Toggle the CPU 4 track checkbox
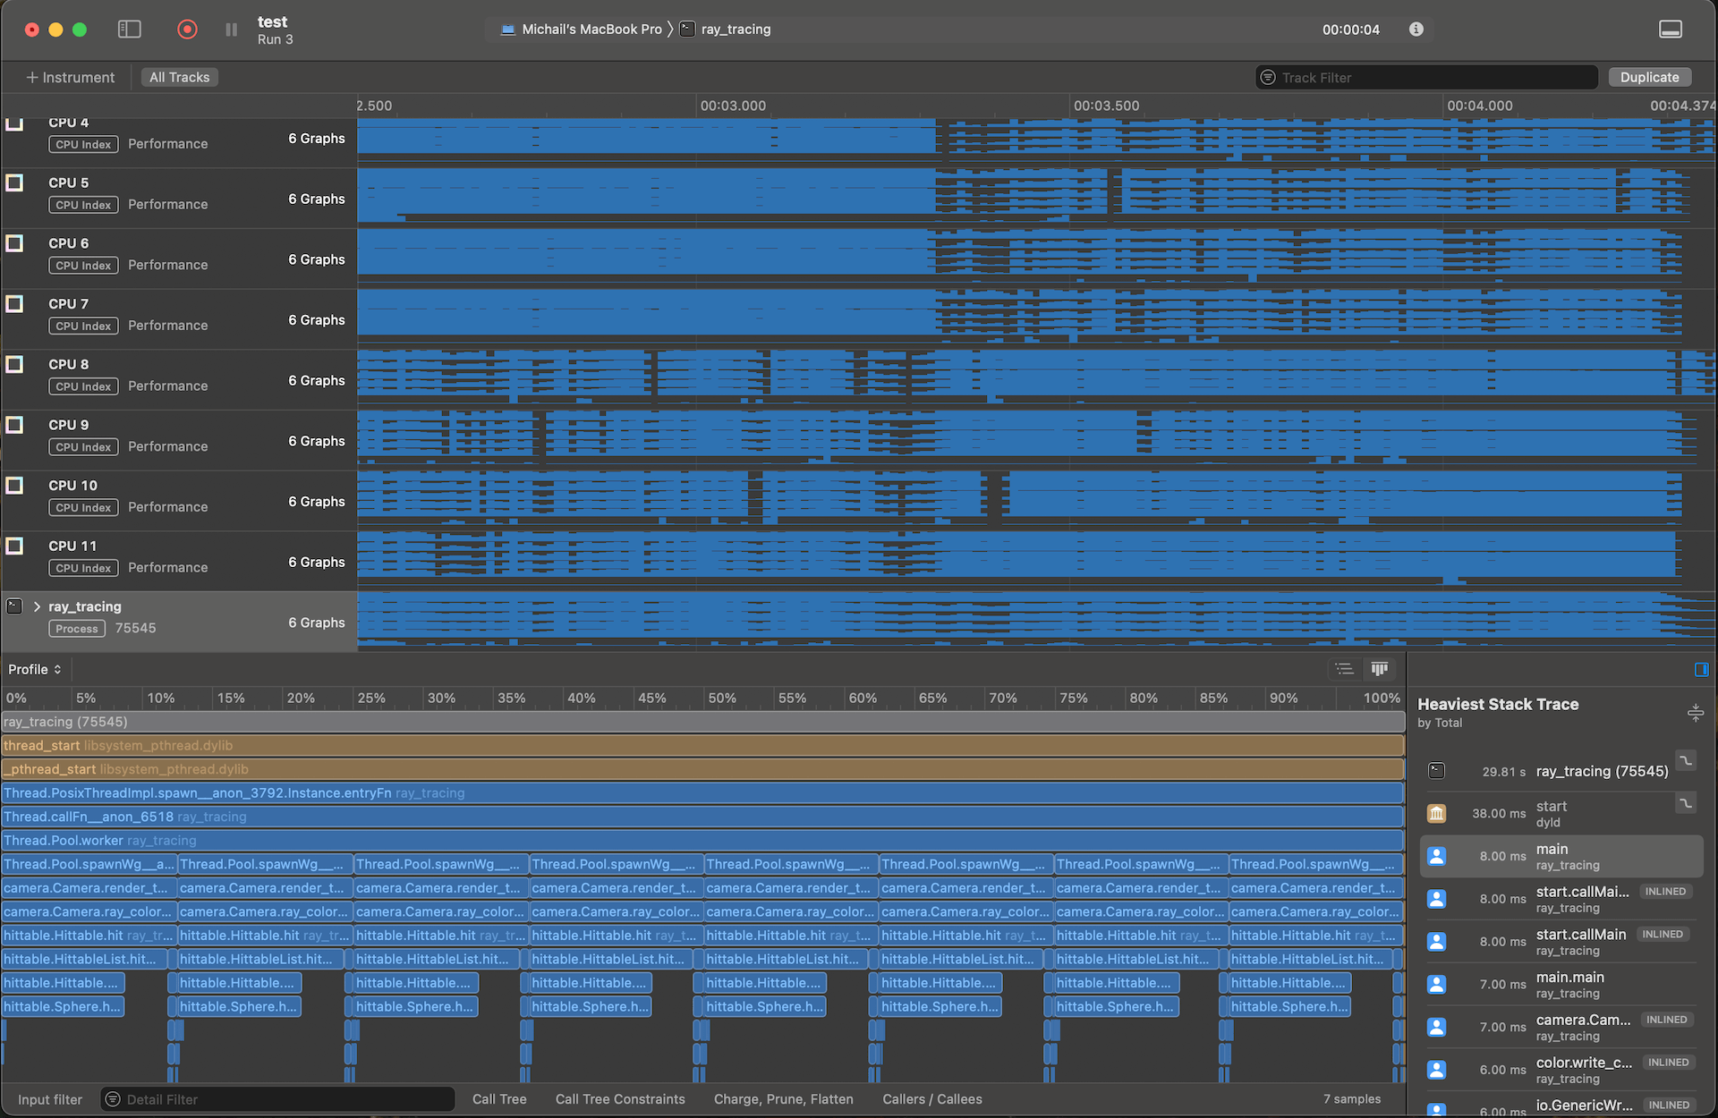 (14, 123)
